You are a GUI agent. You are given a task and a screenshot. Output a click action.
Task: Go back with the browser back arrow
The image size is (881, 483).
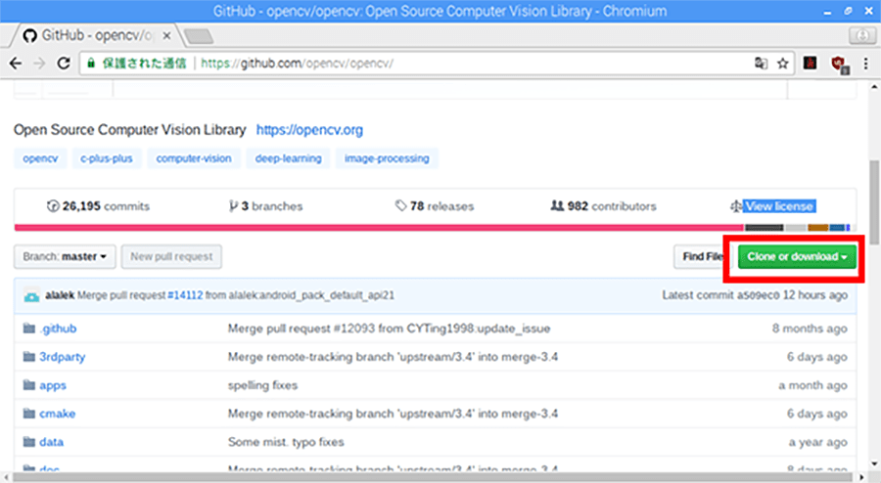click(16, 64)
